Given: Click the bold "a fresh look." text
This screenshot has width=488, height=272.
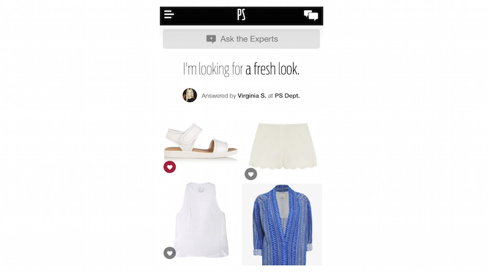Looking at the screenshot, I should point(272,68).
